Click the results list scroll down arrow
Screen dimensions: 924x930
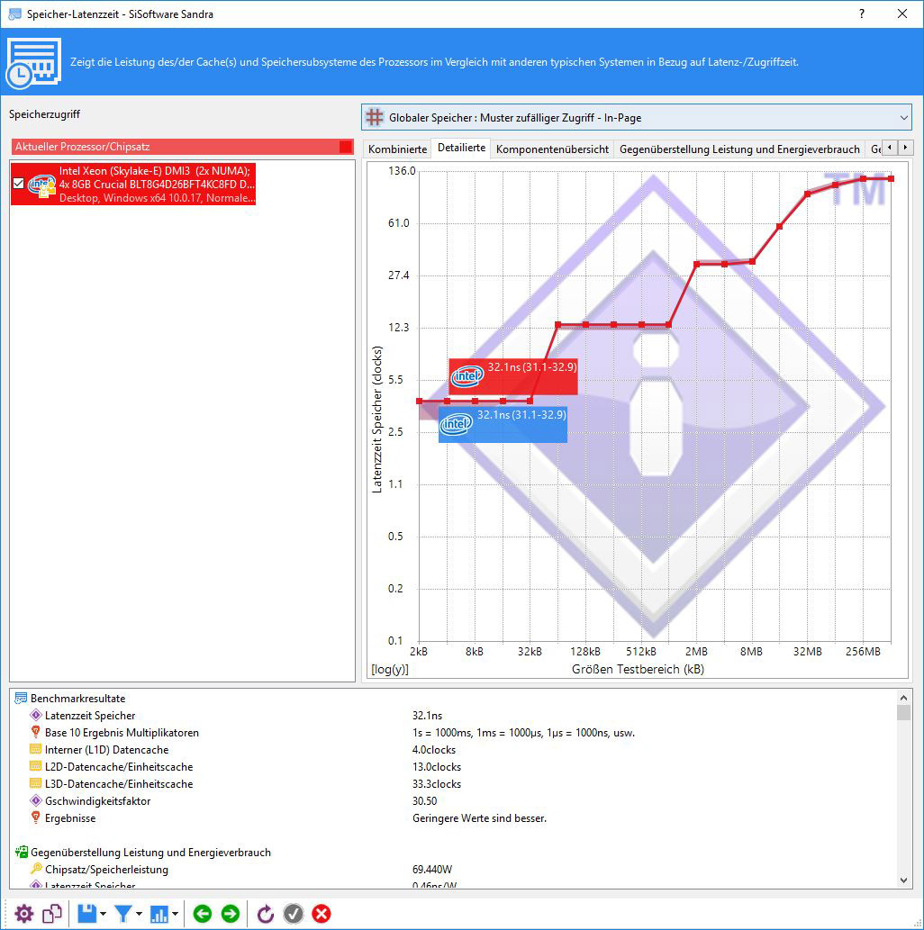tap(903, 880)
